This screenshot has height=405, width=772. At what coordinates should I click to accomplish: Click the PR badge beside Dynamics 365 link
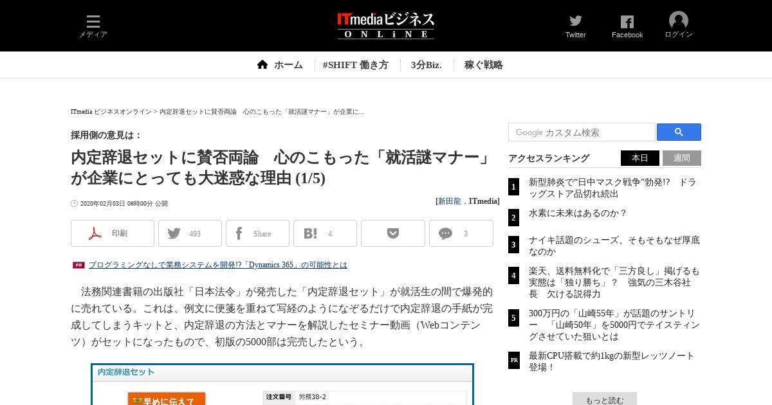coord(78,265)
